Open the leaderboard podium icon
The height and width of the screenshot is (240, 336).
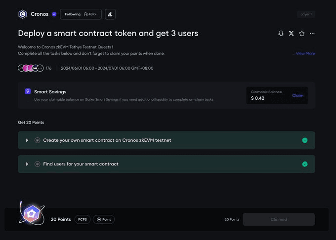click(x=110, y=14)
